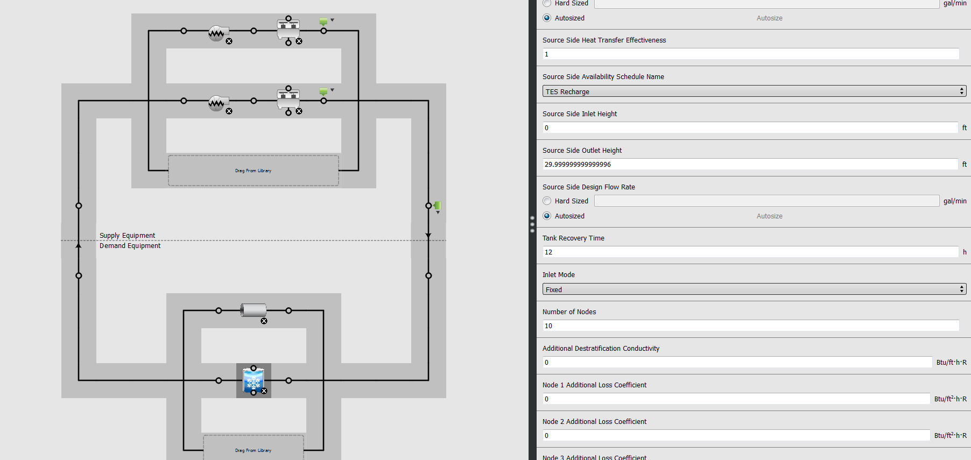Select node left of the demand pipe
This screenshot has height=460, width=971.
[219, 310]
